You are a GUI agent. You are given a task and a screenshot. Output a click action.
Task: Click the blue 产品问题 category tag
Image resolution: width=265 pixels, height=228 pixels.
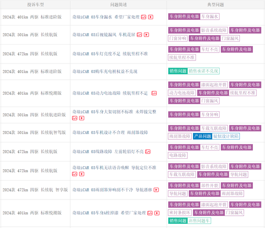pyautogui.click(x=202, y=136)
